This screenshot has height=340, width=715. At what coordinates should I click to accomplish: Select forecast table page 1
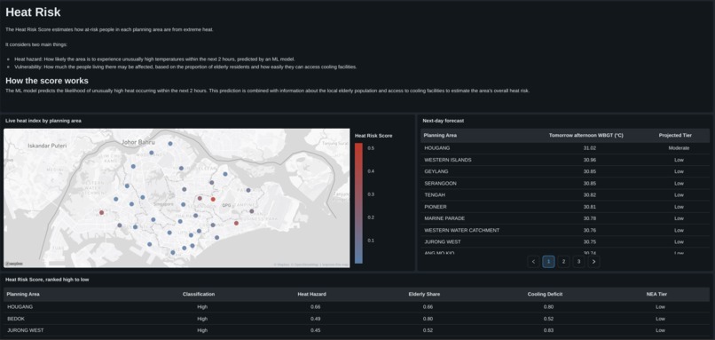click(x=548, y=262)
